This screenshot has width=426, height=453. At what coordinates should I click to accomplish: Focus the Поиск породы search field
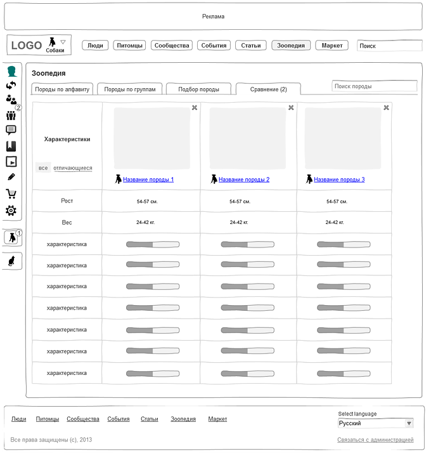375,86
